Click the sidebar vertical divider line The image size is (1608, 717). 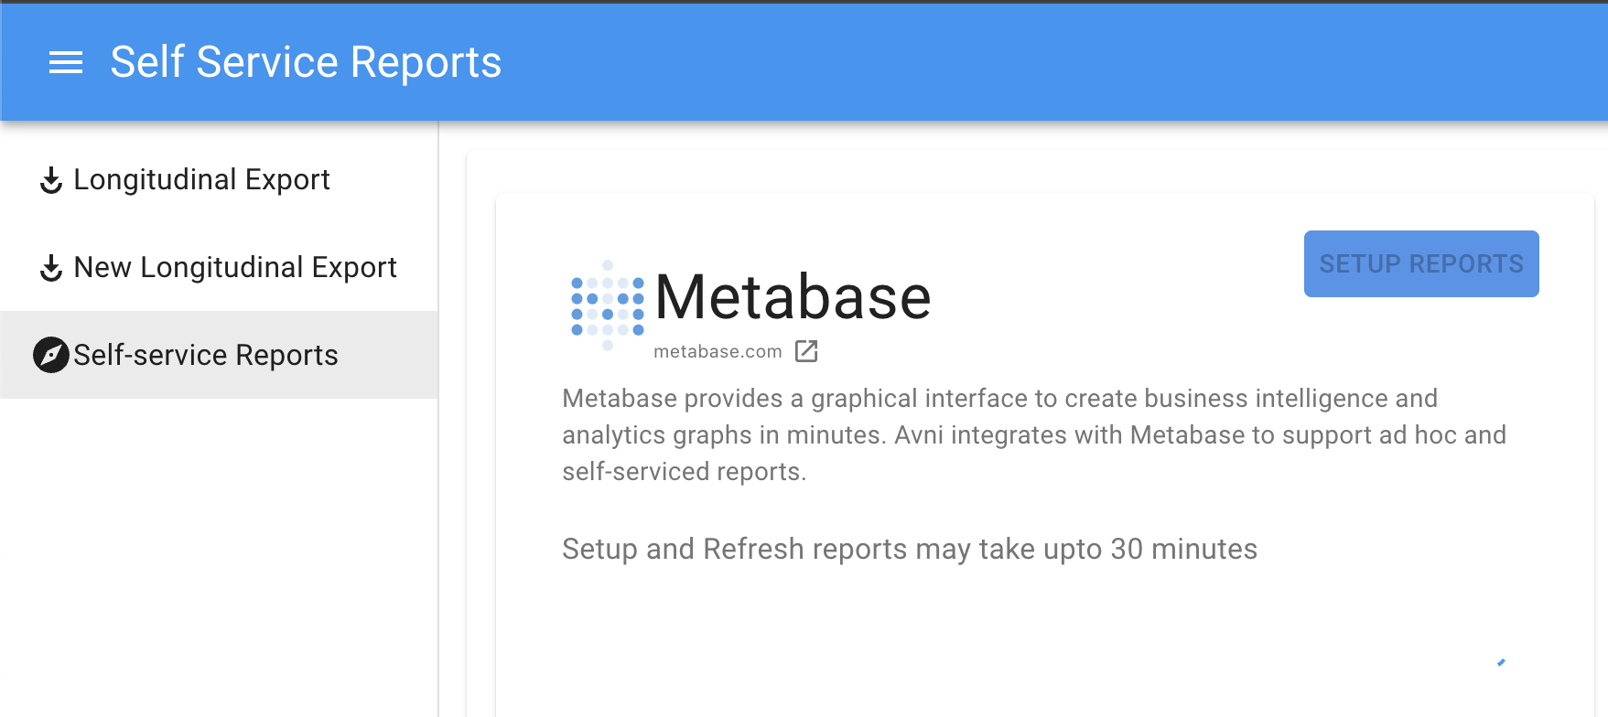(x=438, y=419)
